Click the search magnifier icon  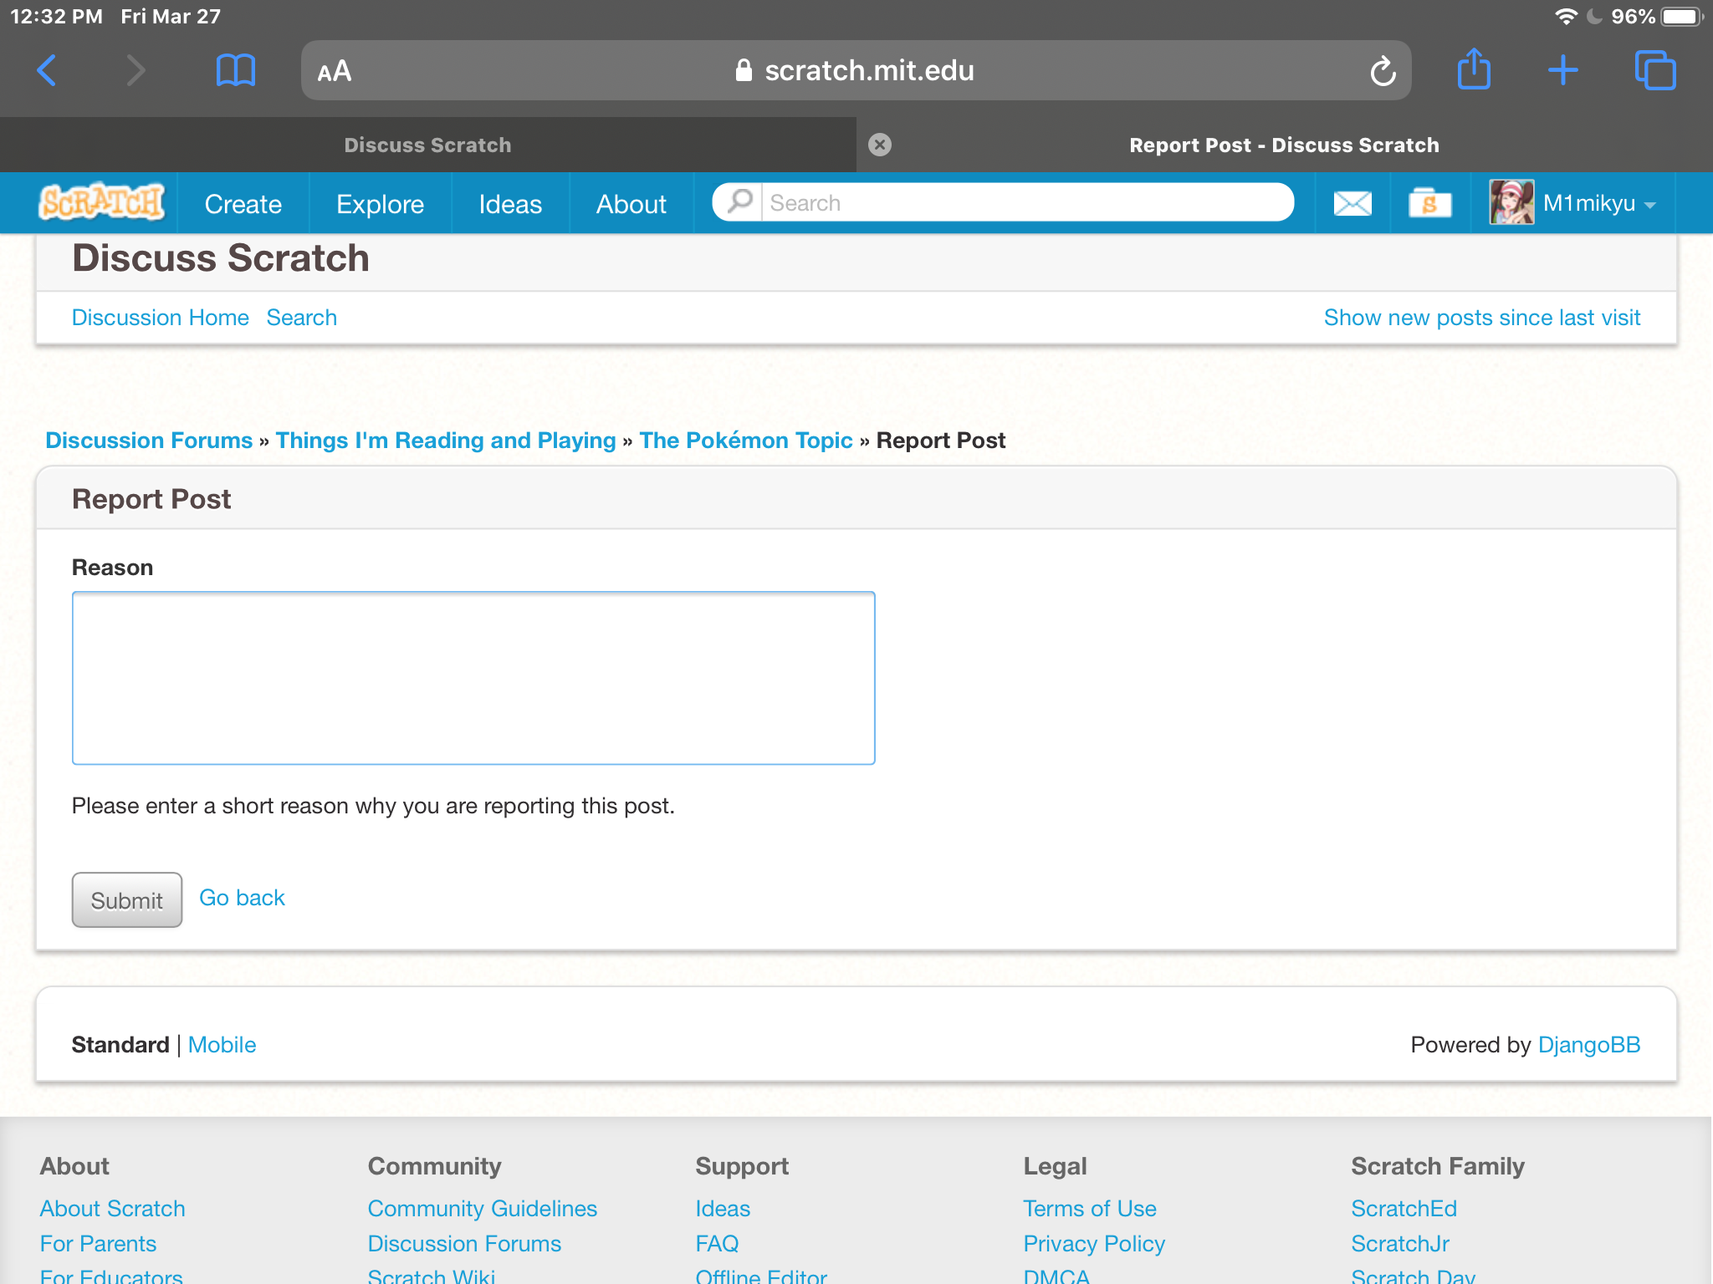click(x=739, y=201)
